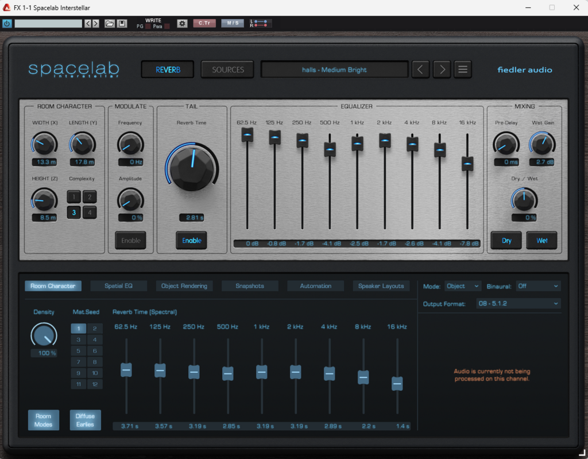Select Complexity level 1
Screen dimensions: 588x459
[x=74, y=196]
